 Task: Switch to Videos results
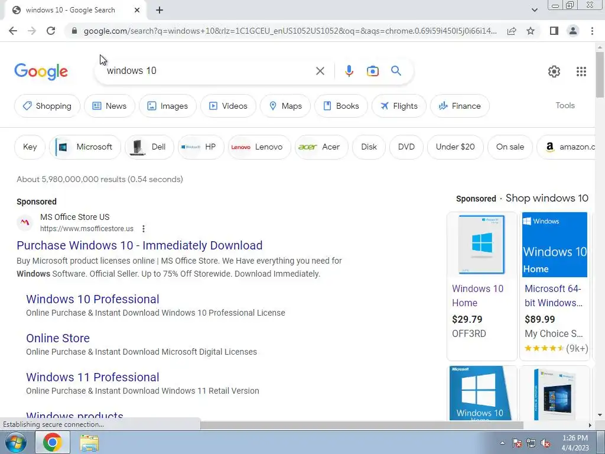pos(228,106)
